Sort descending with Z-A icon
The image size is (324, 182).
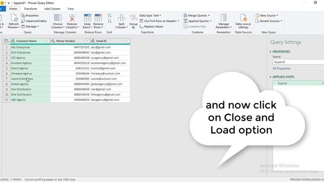point(109,21)
